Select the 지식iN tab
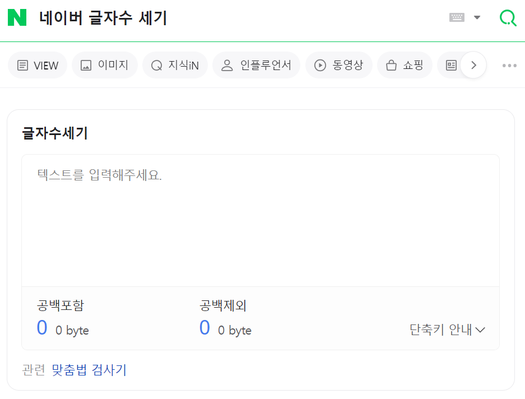525x399 pixels. [175, 65]
